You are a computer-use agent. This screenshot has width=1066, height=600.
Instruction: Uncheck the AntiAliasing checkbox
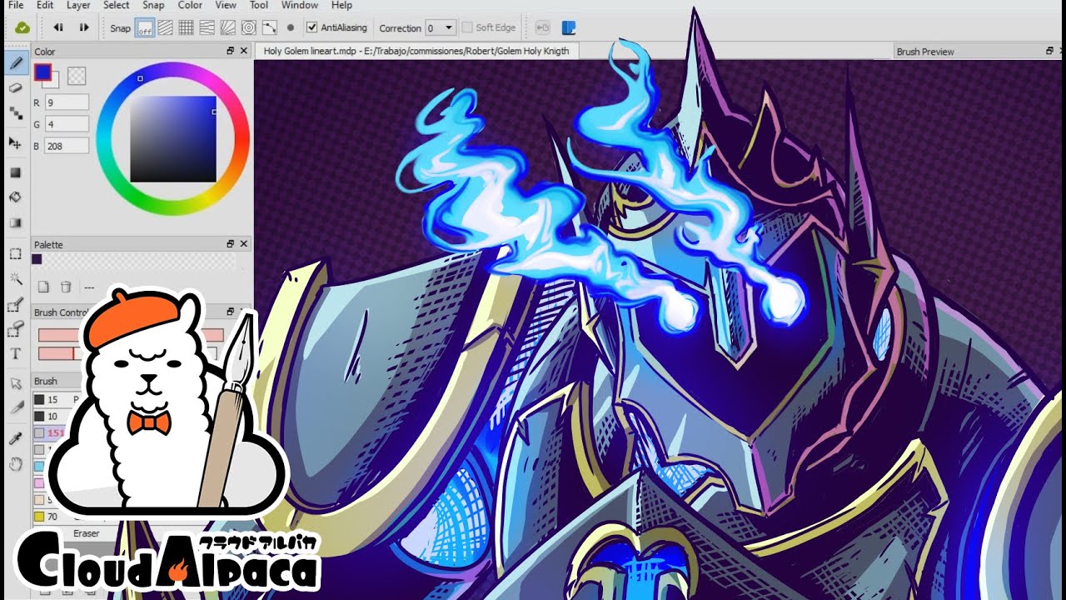(311, 27)
